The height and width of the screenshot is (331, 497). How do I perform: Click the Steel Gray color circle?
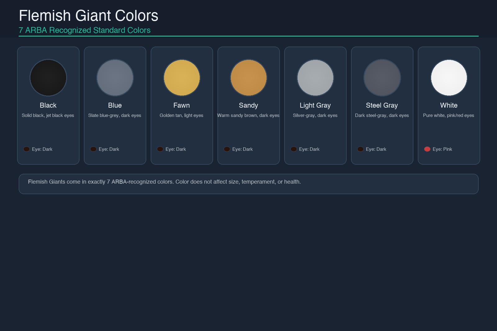[382, 78]
